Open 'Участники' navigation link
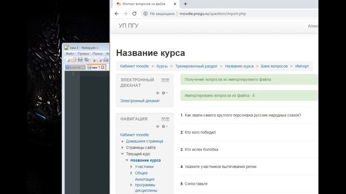Screen dimensions: 346x194 coord(144,167)
